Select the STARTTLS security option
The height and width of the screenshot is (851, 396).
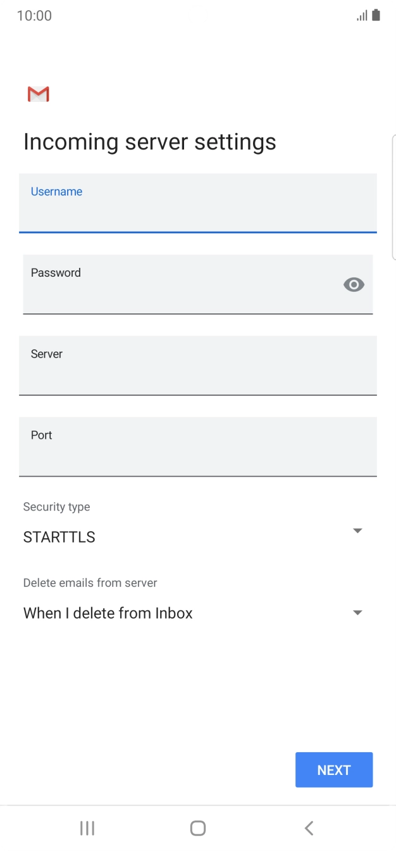59,536
